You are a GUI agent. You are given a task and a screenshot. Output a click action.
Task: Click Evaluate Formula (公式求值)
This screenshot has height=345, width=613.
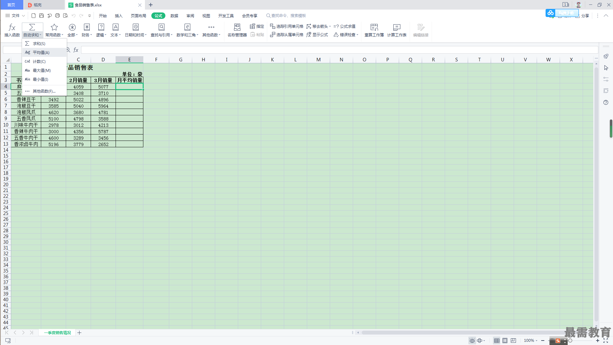344,26
